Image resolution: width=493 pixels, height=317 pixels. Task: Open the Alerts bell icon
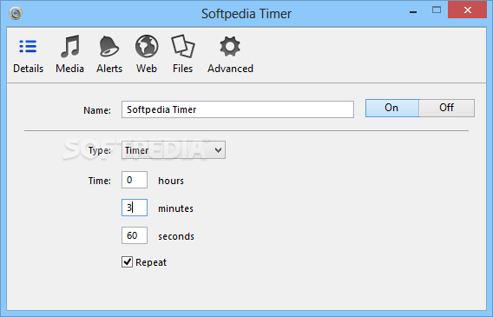coord(108,46)
